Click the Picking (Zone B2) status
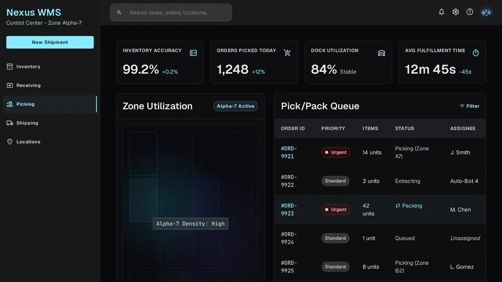Screen dimensions: 502x282 (412, 267)
